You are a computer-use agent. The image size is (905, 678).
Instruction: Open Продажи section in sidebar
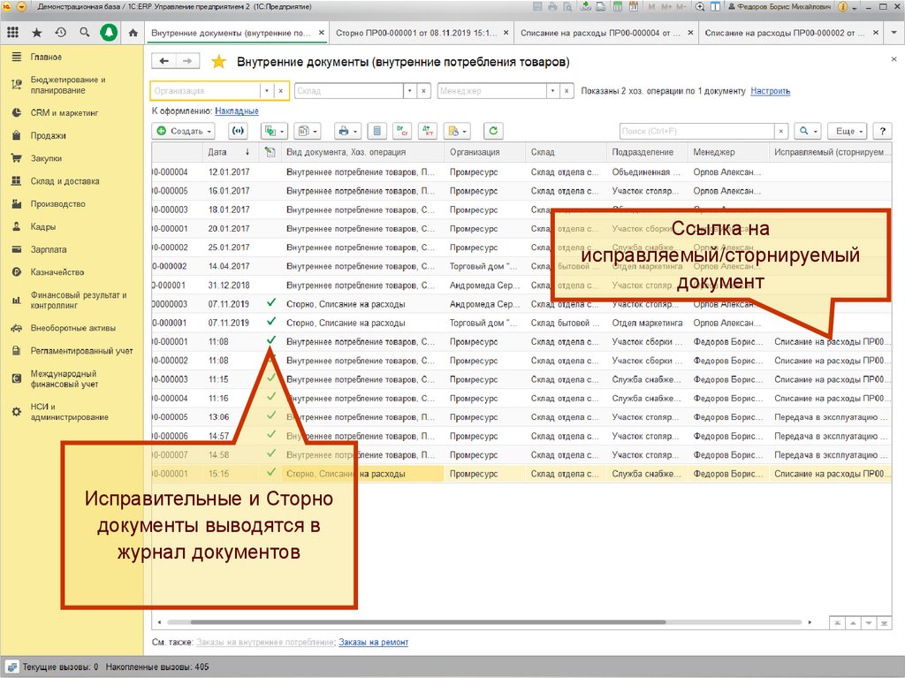click(x=48, y=135)
